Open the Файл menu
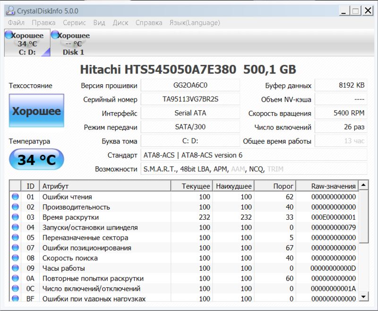 (16, 23)
